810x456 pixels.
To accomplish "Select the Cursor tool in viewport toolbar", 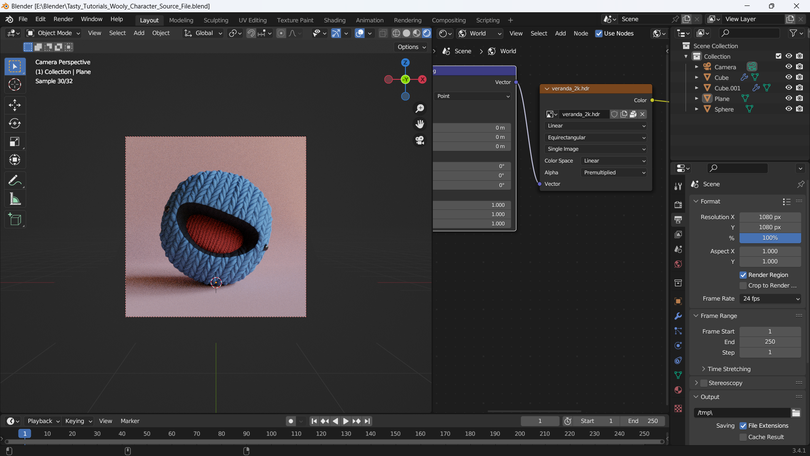I will click(15, 85).
